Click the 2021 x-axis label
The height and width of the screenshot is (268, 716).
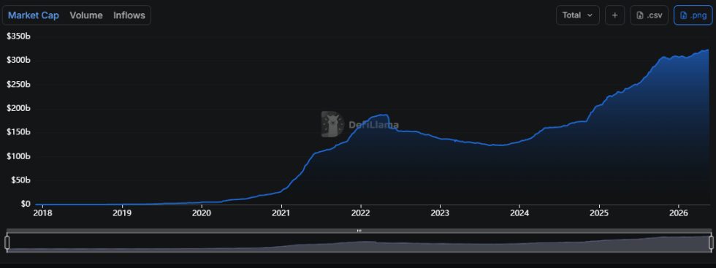[x=281, y=213]
